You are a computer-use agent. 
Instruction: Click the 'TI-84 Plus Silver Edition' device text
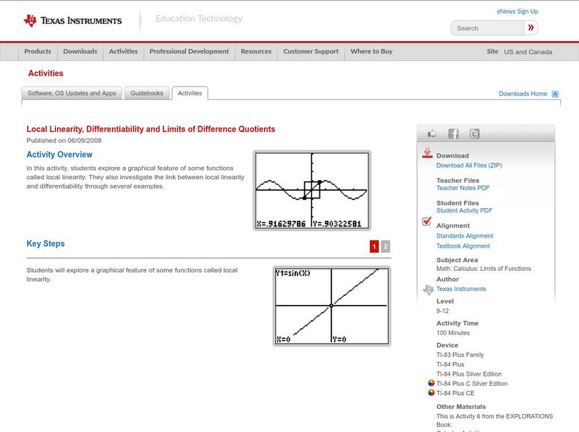[469, 374]
